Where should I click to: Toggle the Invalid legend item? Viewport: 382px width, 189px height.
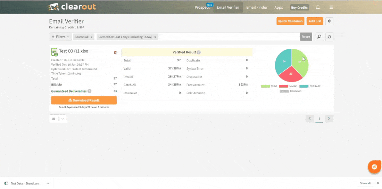pyautogui.click(x=288, y=86)
